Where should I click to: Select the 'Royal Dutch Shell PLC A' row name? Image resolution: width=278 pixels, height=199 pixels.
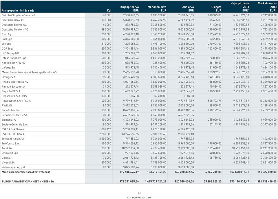coord(16,101)
